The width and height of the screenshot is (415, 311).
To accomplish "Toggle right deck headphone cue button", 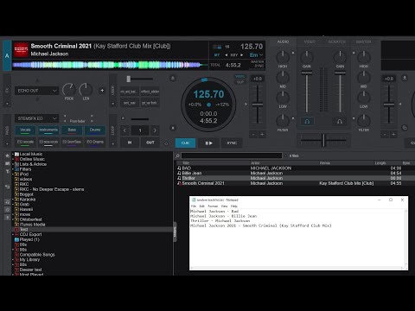I will click(340, 121).
